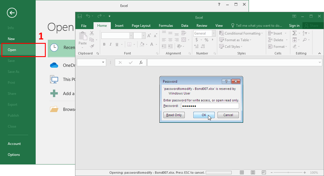Click the Wrap Text icon
Screen dimensions: 324x176
pos(184,33)
